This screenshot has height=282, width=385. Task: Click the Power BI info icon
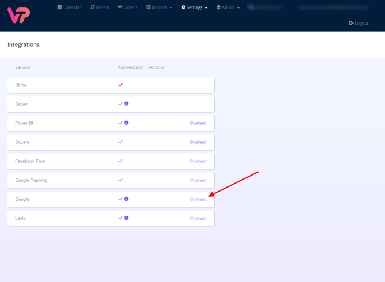click(x=126, y=123)
